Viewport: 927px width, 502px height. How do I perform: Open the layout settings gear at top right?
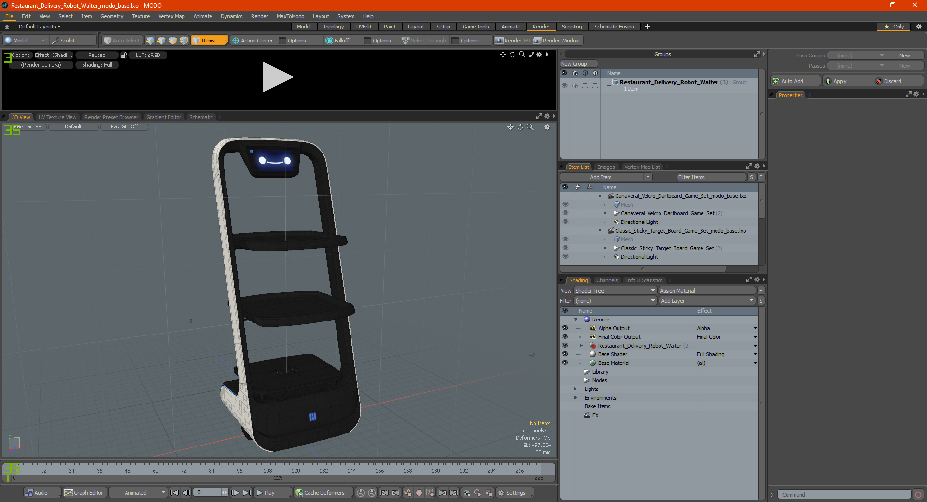(919, 27)
